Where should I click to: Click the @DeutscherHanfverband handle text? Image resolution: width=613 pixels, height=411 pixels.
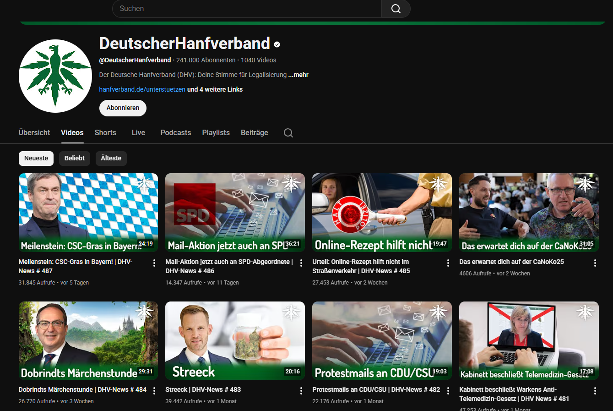[135, 60]
